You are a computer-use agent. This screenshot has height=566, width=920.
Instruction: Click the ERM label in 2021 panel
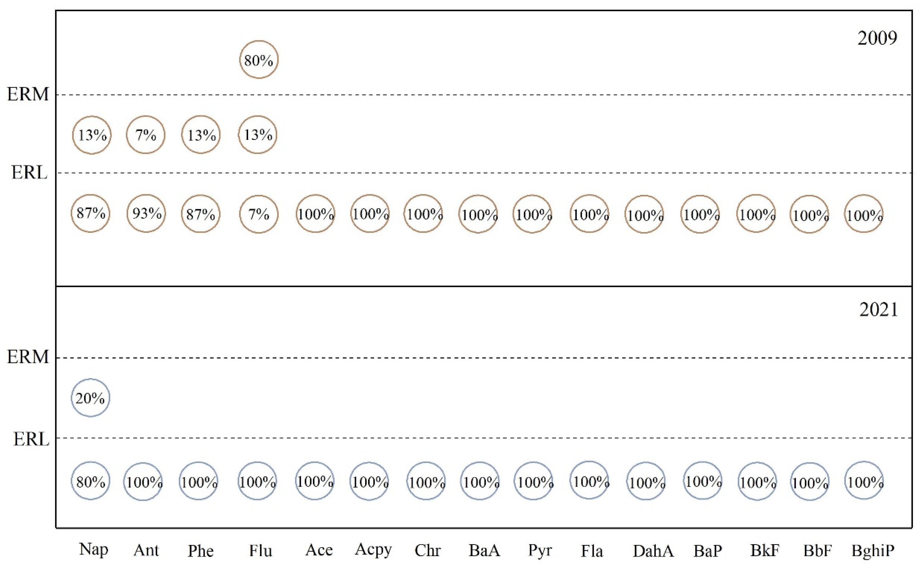coord(28,357)
